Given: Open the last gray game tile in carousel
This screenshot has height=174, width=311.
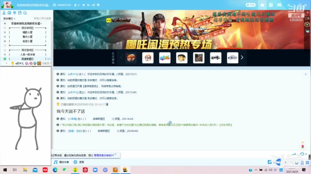Looking at the screenshot, I should click(233, 58).
